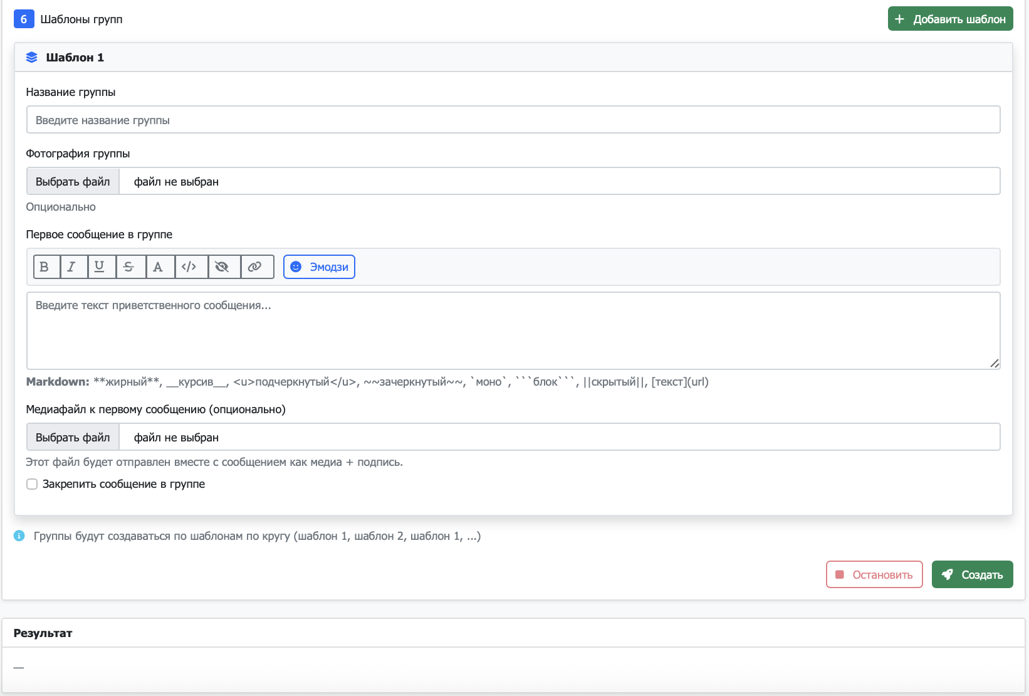Insert a hyperlink with chain icon

tap(256, 266)
